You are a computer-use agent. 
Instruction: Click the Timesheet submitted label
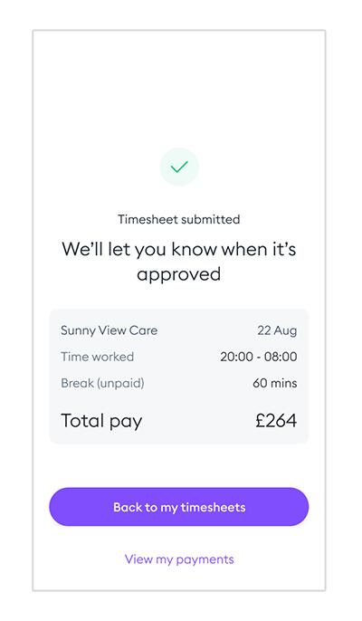tap(179, 219)
